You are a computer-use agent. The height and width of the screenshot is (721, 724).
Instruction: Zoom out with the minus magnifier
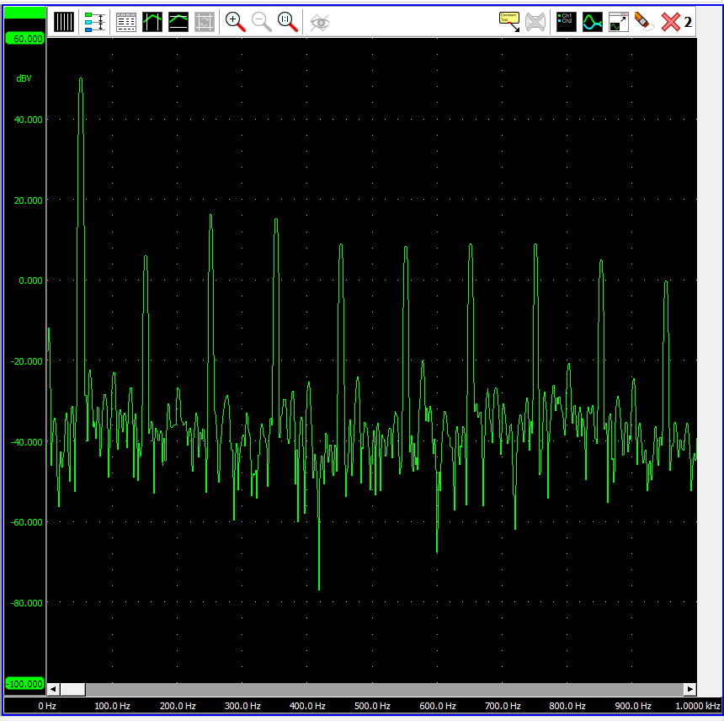click(x=261, y=22)
